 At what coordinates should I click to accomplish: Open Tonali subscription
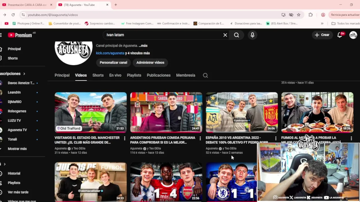coord(12,139)
